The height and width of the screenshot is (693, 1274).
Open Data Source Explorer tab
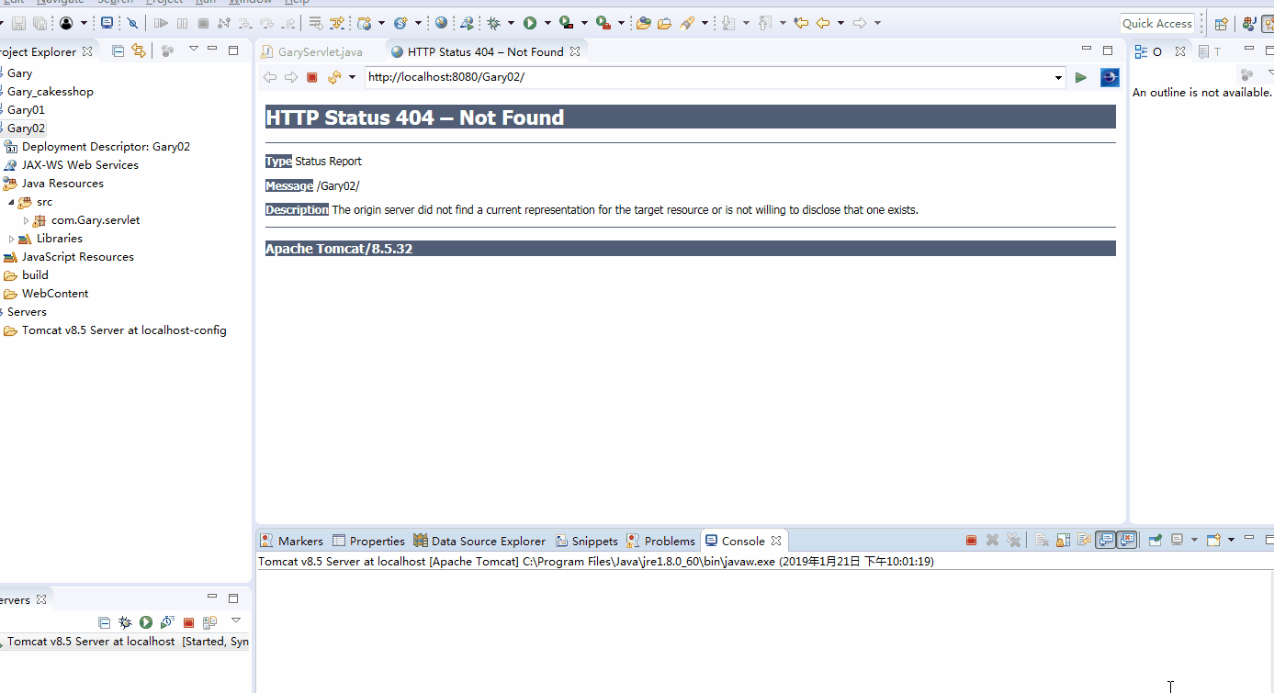(479, 541)
